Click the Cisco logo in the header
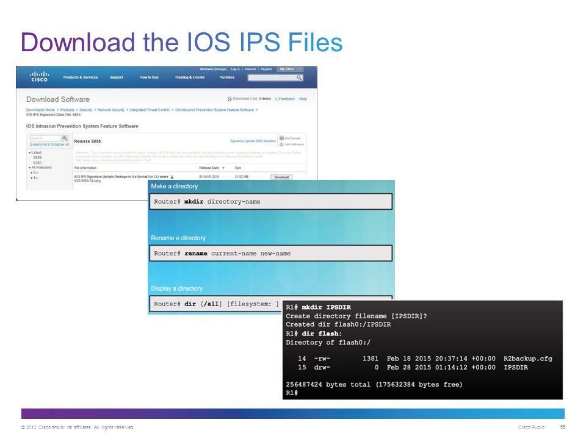The width and height of the screenshot is (586, 439). pyautogui.click(x=39, y=77)
